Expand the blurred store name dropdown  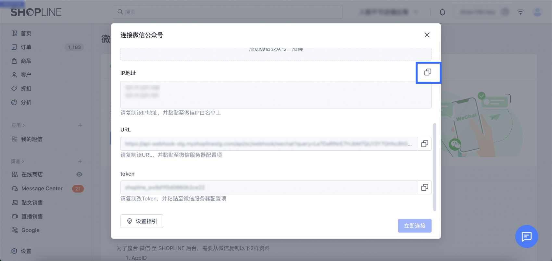pyautogui.click(x=389, y=12)
